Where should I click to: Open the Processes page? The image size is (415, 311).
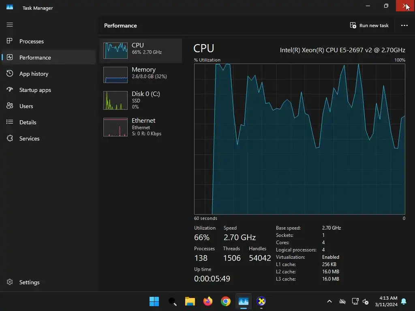(49, 41)
